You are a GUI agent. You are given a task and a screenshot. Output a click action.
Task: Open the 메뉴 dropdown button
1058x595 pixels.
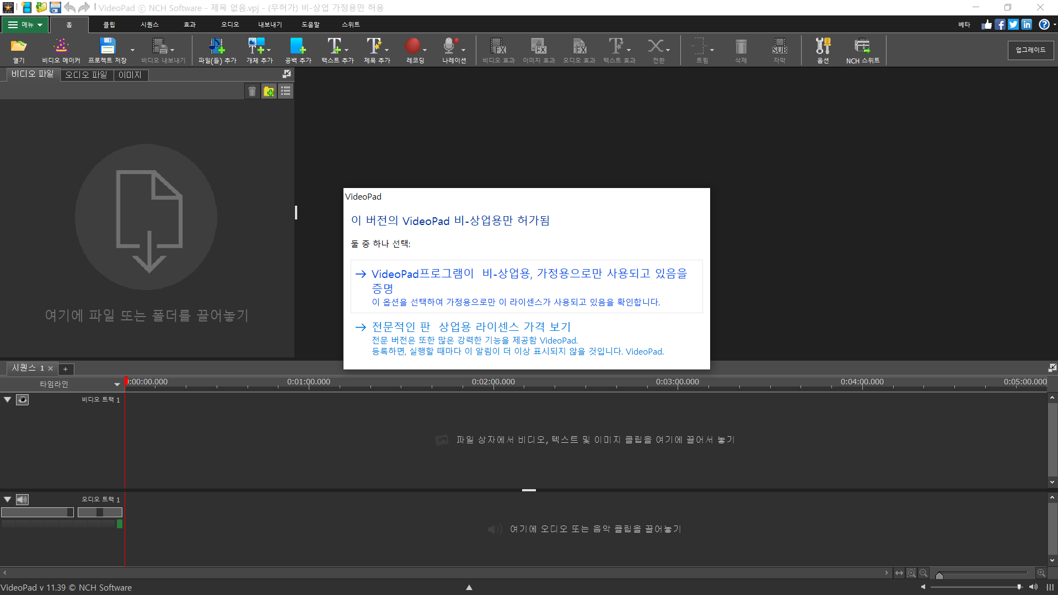coord(25,25)
